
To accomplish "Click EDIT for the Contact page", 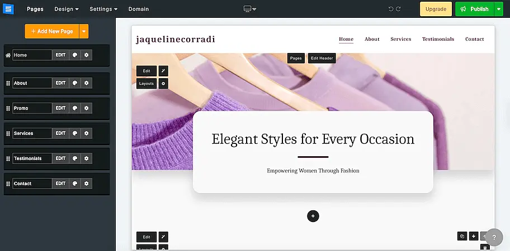I will (x=60, y=184).
